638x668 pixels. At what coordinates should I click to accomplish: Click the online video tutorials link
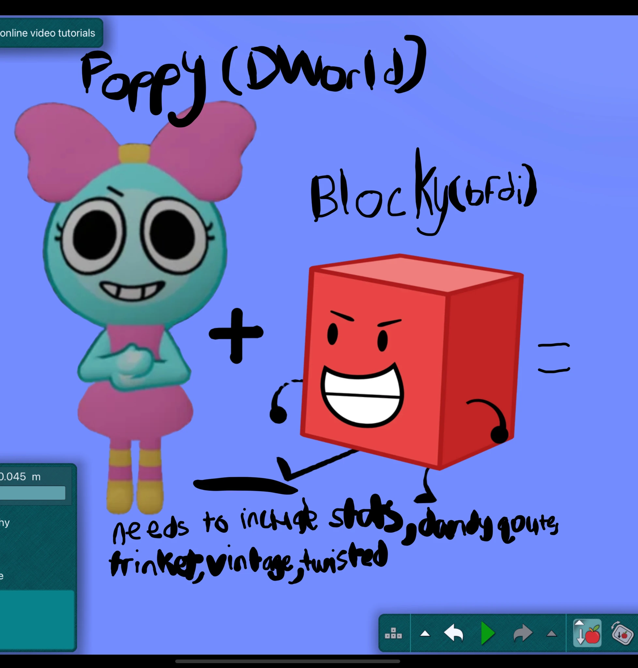pos(48,33)
